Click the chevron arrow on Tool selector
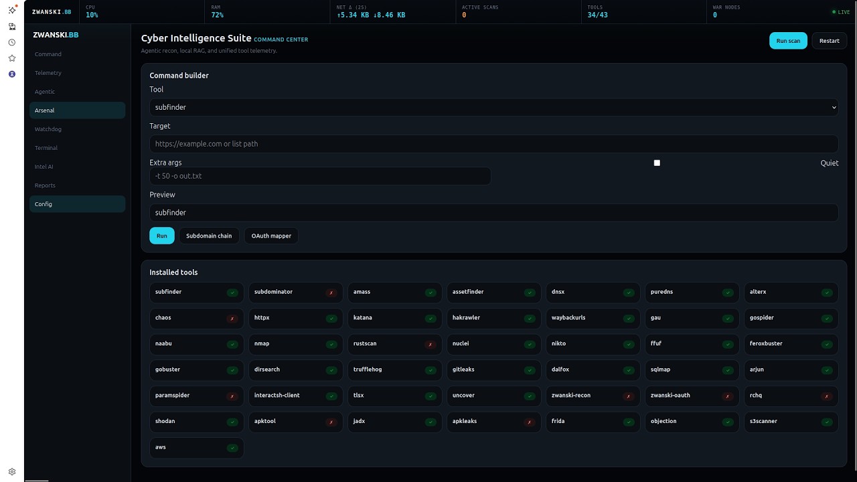The height and width of the screenshot is (482, 857). 834,107
